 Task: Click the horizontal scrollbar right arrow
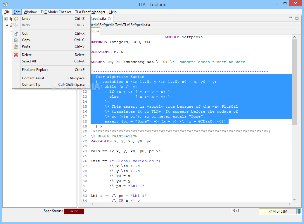pyautogui.click(x=290, y=204)
